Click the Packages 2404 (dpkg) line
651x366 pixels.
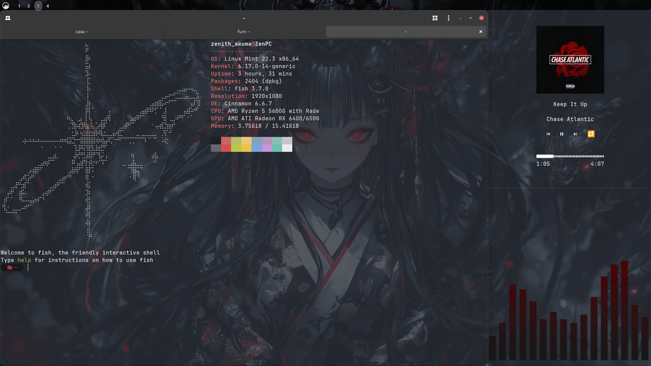[247, 81]
